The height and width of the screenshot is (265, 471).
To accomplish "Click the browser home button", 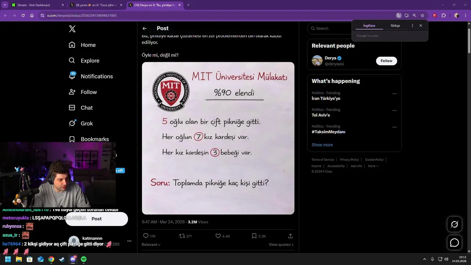I will [32, 15].
